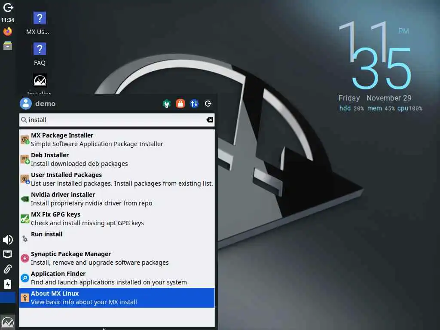Viewport: 440px width, 330px height.
Task: Click the cpu 100% readout
Action: click(x=409, y=108)
